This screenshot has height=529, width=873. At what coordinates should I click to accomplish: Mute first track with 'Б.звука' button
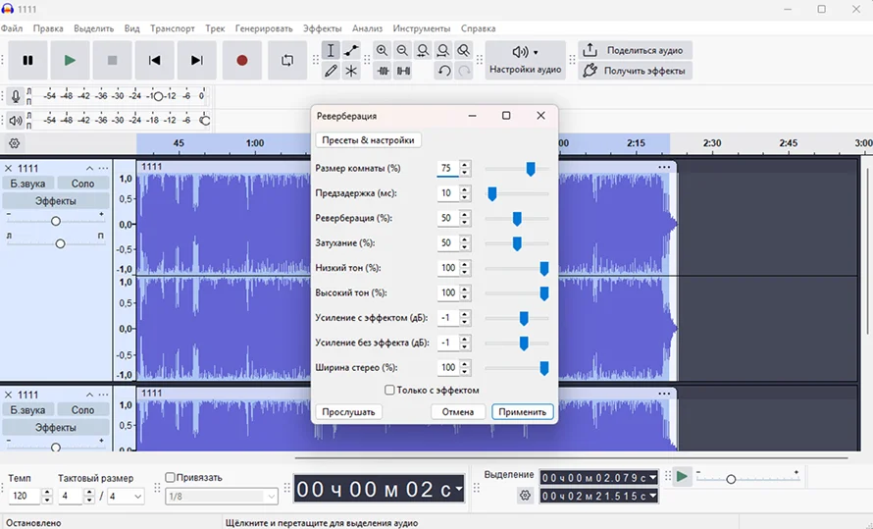click(x=27, y=184)
